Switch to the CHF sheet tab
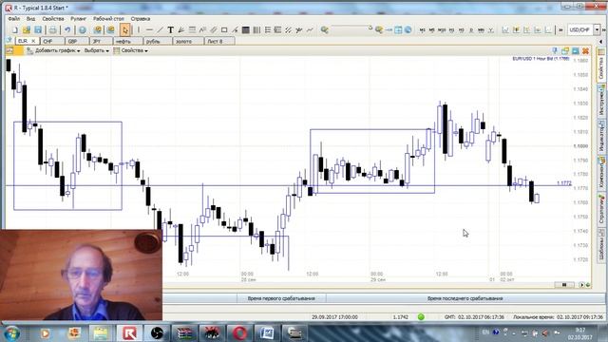Image resolution: width=608 pixels, height=342 pixels. (x=52, y=41)
